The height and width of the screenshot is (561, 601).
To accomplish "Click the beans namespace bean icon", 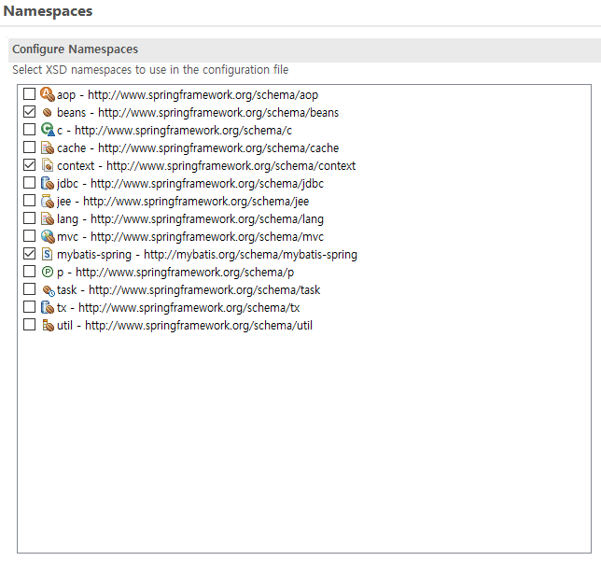I will point(48,112).
